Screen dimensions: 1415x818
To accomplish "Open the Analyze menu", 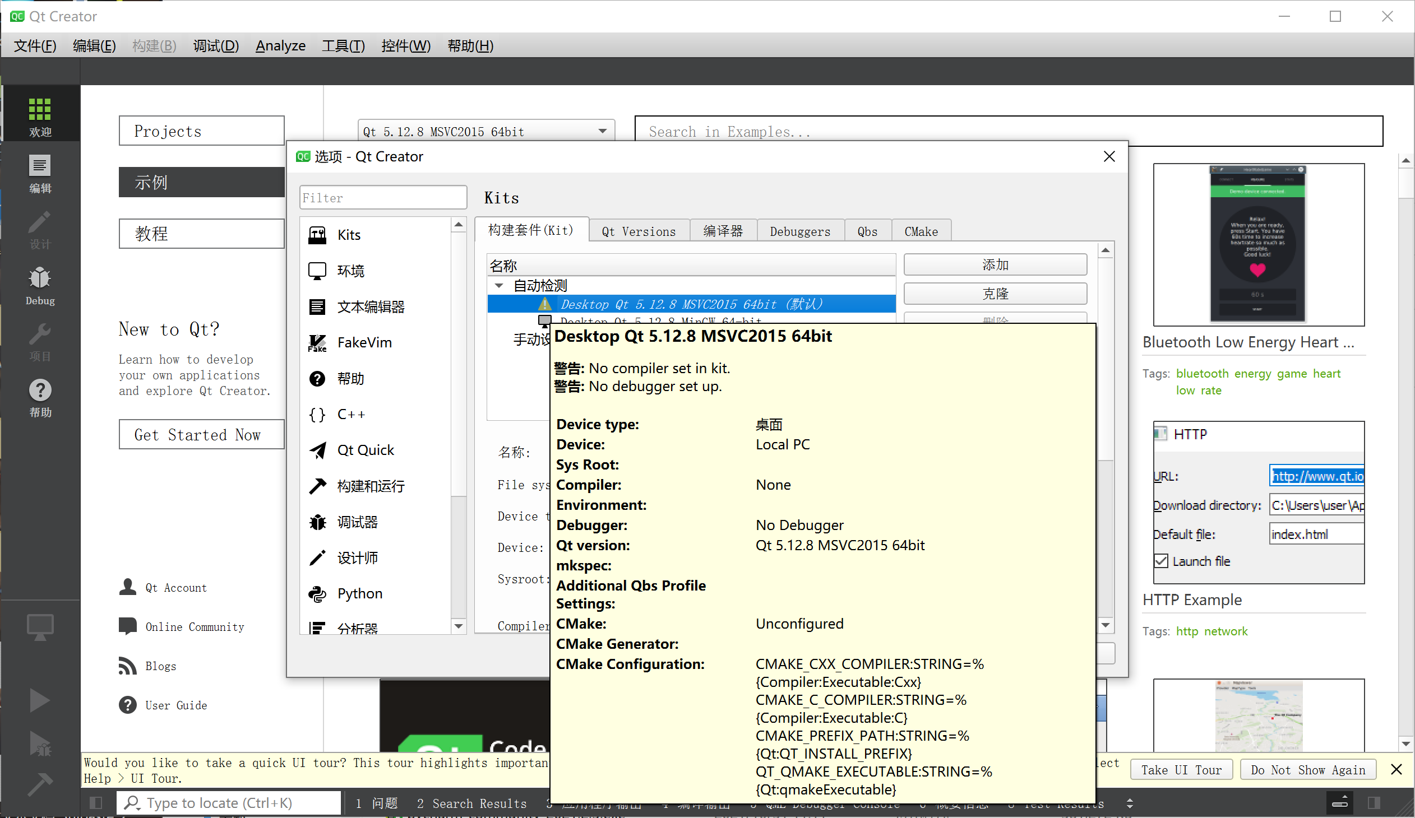I will (x=280, y=46).
